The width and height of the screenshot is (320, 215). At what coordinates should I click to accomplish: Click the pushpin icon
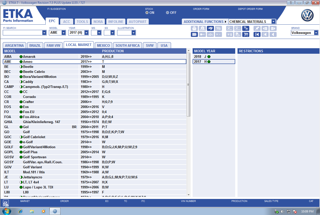pyautogui.click(x=257, y=28)
